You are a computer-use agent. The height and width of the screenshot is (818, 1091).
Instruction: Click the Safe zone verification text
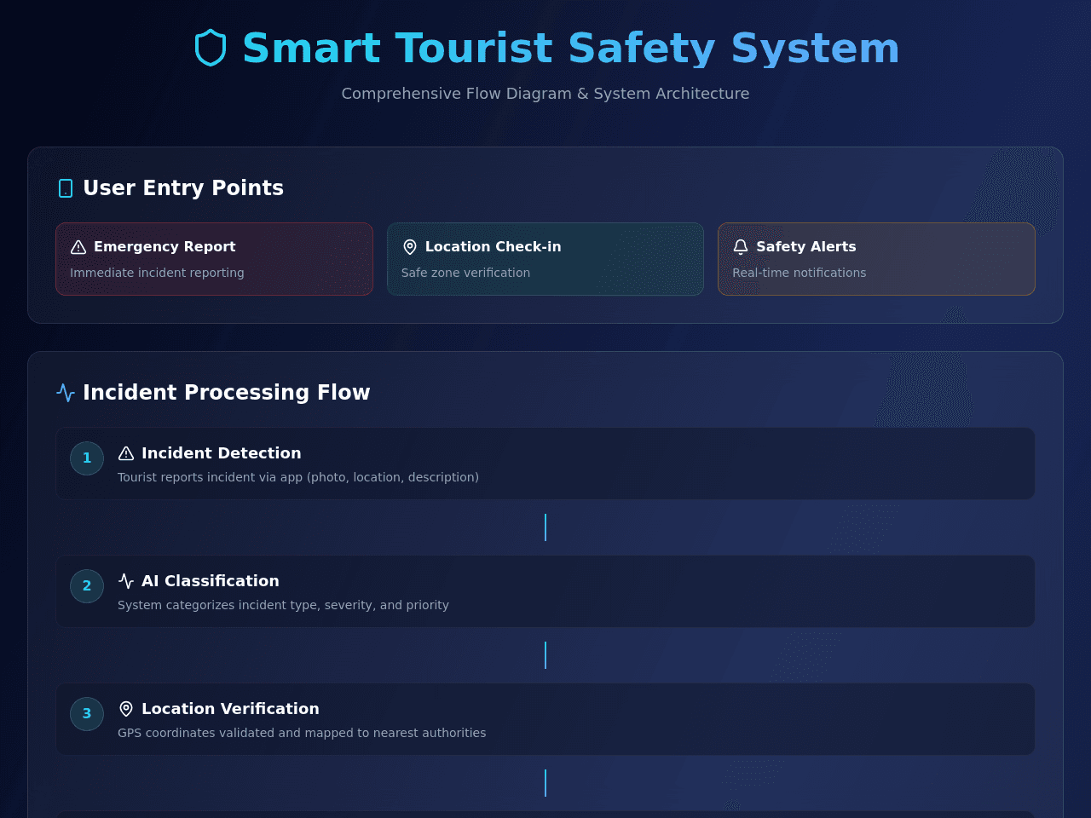pos(465,273)
